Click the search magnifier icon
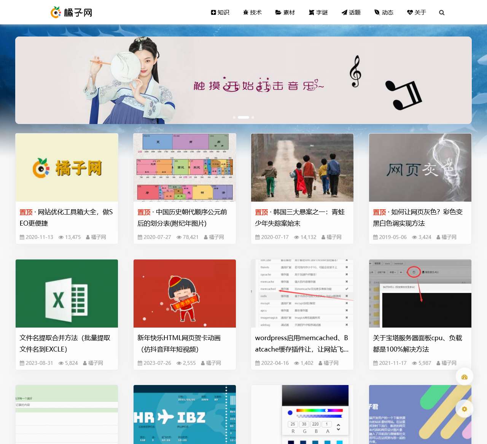Viewport: 487px width, 444px height. pos(442,13)
